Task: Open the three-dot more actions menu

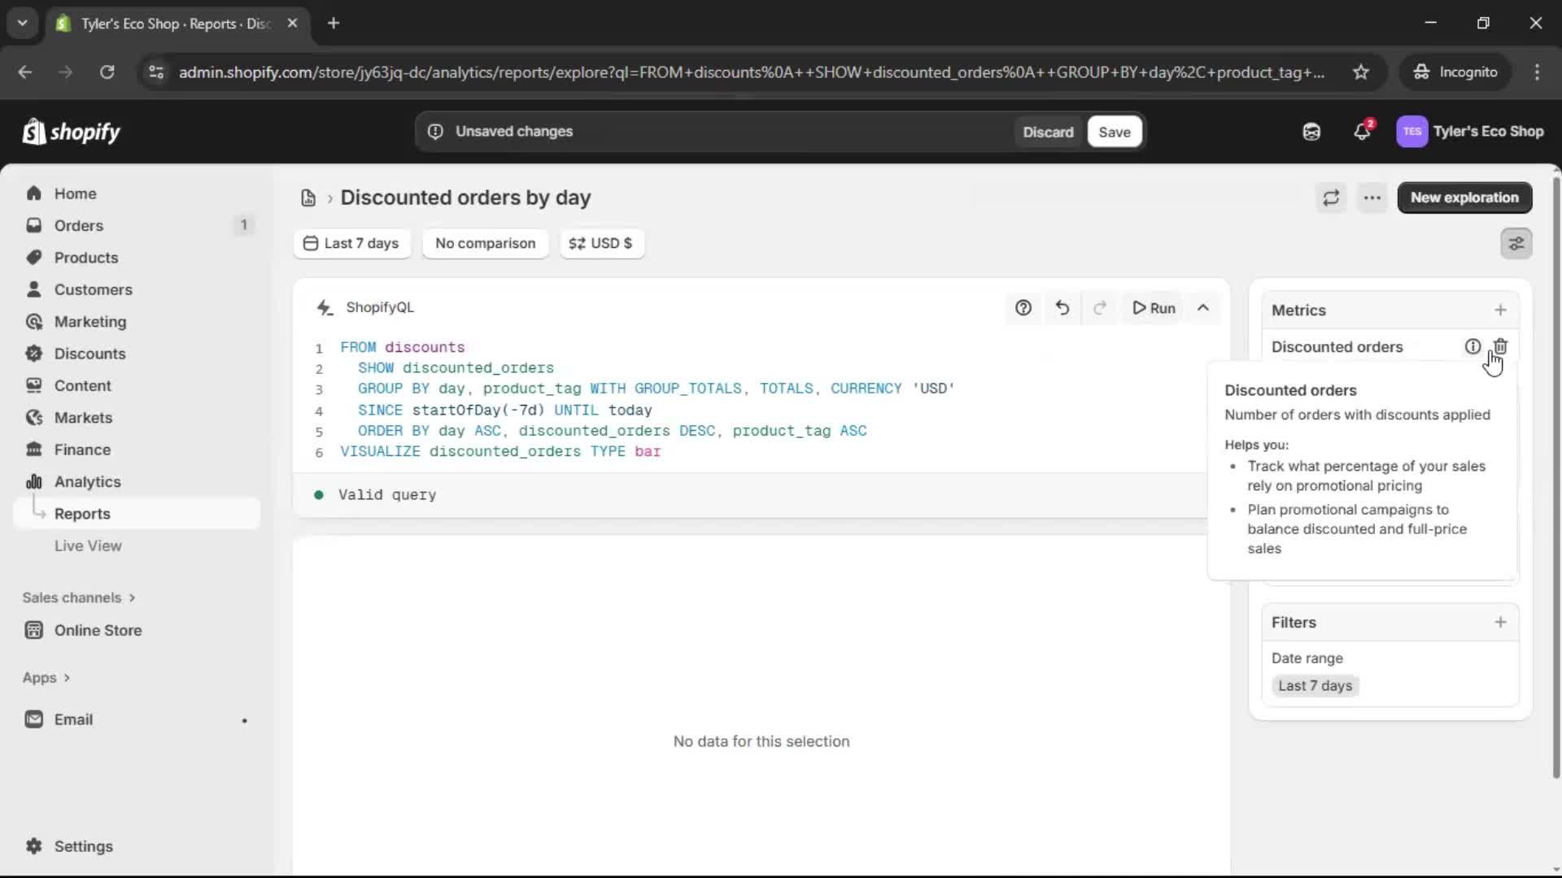Action: [x=1372, y=198]
